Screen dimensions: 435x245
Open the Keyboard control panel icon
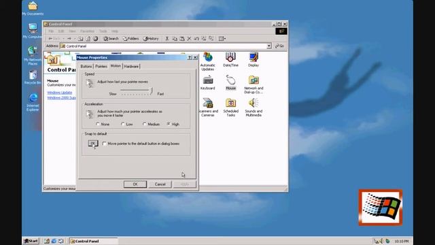[207, 82]
